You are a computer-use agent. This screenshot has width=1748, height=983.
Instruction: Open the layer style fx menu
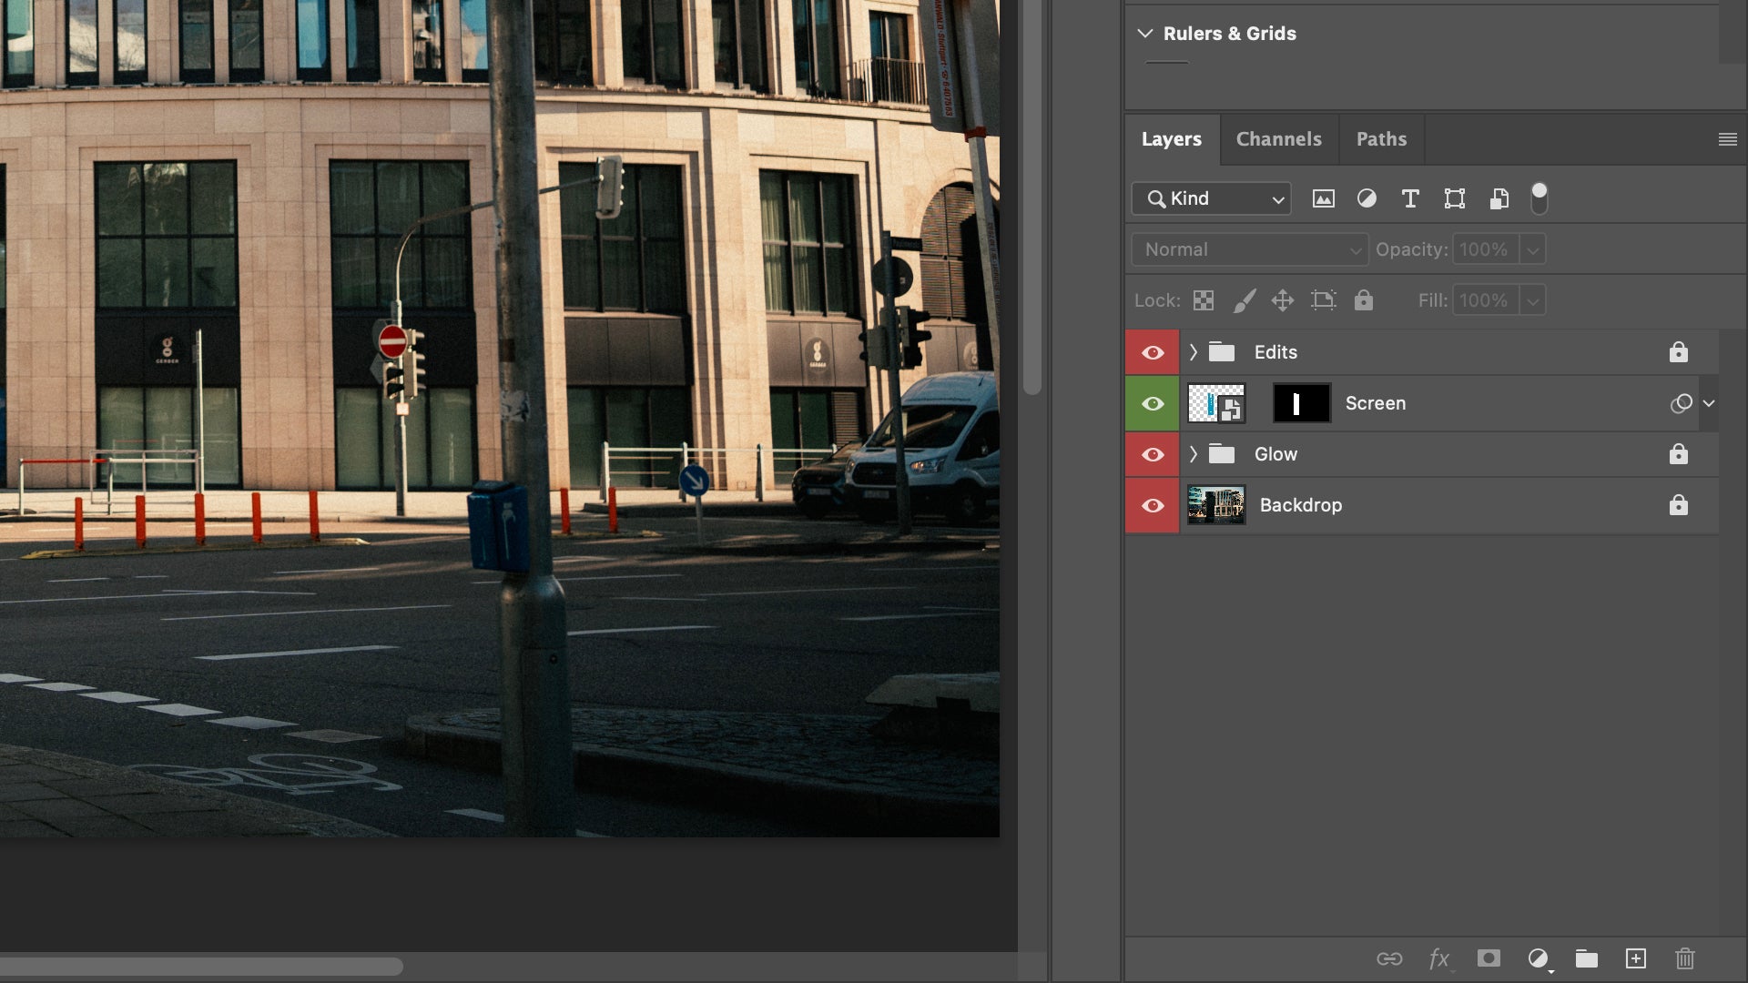[x=1439, y=958]
